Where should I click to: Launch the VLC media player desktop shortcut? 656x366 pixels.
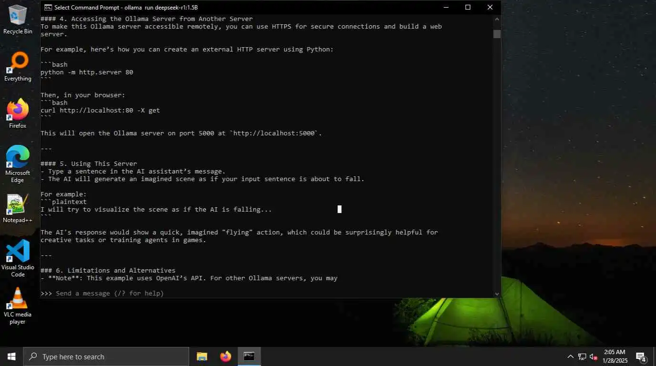pos(18,306)
